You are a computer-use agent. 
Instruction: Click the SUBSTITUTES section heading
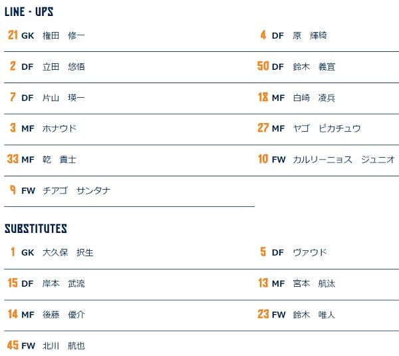(x=36, y=229)
